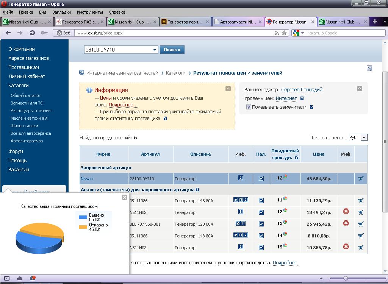Open the Opera Link cloud icon in status bar
Viewport: 388px width, 284px height.
tap(20, 278)
